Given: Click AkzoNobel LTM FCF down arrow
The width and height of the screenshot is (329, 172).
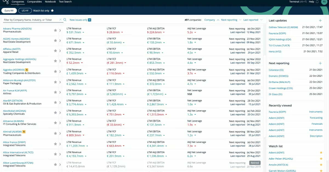Looking at the screenshot, I should (123, 114).
